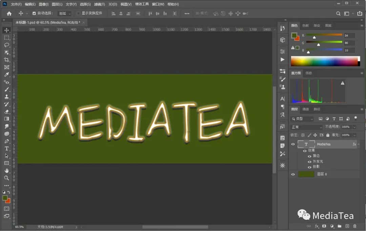The image size is (366, 231).
Task: Select the Spot Healing Brush tool
Action: coord(6,82)
